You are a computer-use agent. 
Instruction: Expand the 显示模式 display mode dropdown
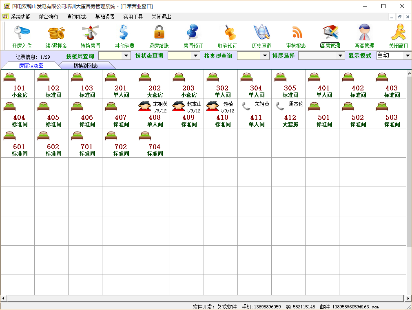click(x=407, y=56)
